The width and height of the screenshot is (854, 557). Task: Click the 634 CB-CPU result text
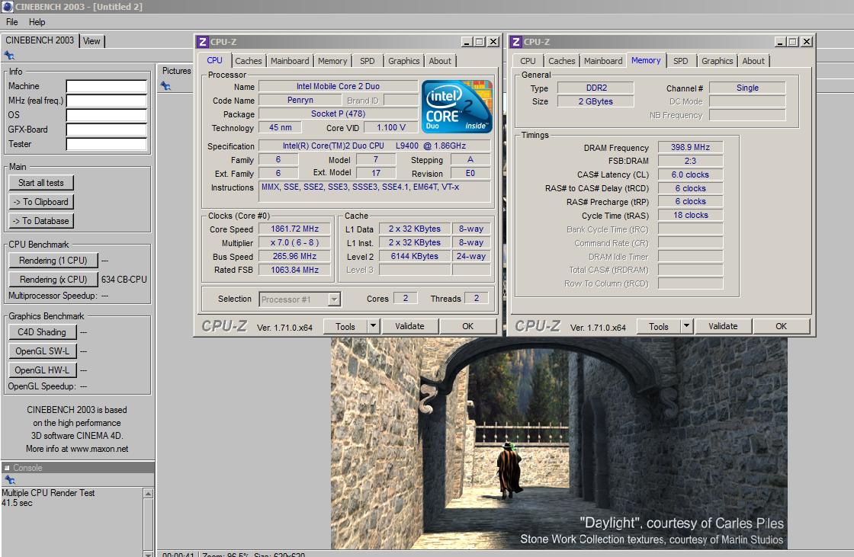click(124, 280)
